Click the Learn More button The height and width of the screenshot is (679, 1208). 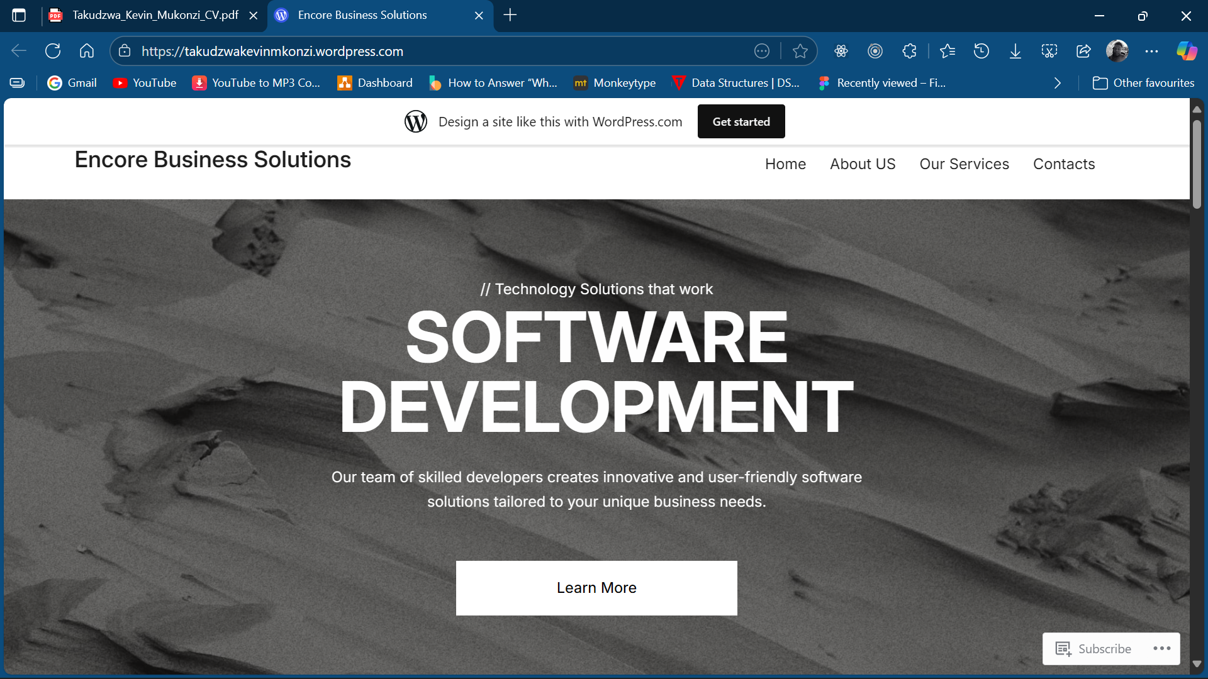coord(596,588)
